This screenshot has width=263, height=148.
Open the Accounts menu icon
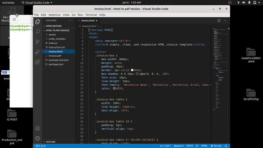click(37, 128)
